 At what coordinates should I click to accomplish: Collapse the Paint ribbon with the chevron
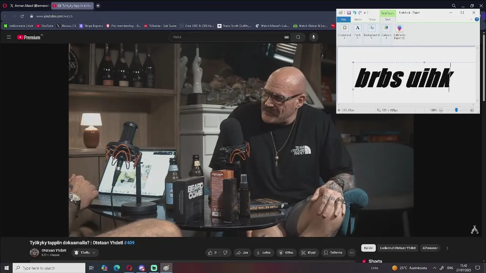click(472, 19)
